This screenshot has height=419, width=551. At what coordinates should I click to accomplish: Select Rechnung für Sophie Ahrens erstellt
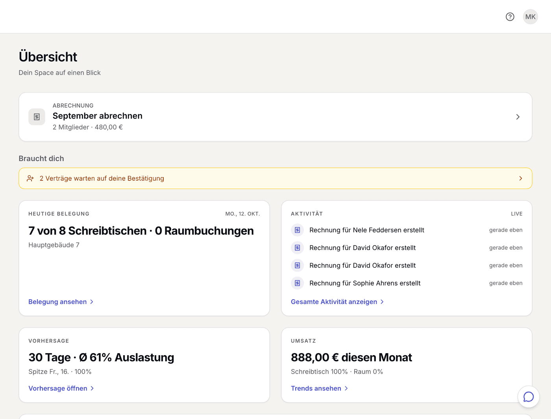(365, 283)
